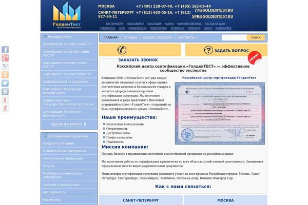Click the ГолденТест logo
308x205 pixels.
[67, 15]
